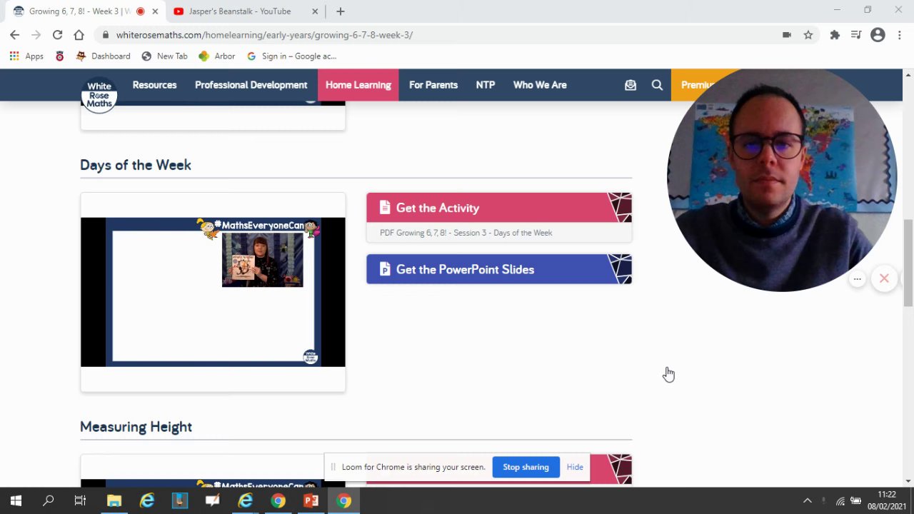The image size is (914, 514).
Task: Show hidden system tray icons
Action: [808, 501]
